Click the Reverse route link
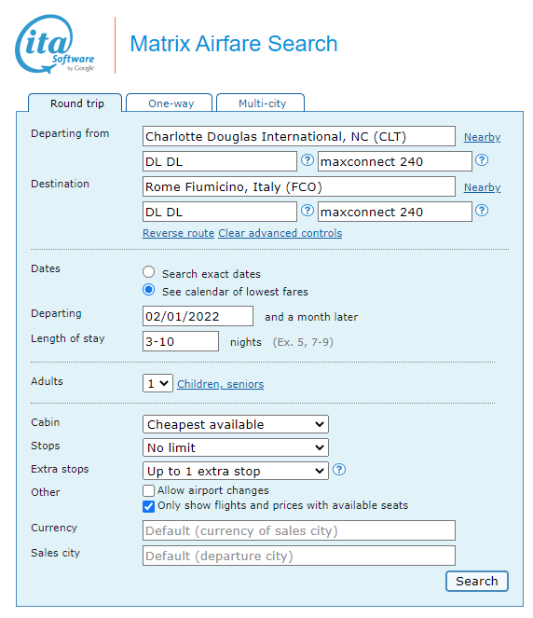 click(179, 233)
